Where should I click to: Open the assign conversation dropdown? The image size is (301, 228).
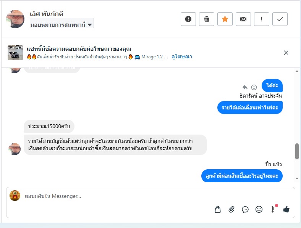(x=62, y=24)
